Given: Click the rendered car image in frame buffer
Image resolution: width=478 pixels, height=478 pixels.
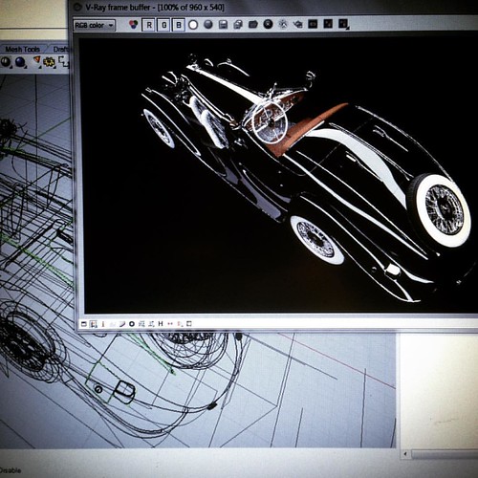Looking at the screenshot, I should (x=280, y=175).
